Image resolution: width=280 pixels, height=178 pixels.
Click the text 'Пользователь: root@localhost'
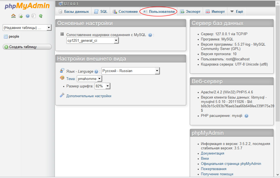point(225,59)
